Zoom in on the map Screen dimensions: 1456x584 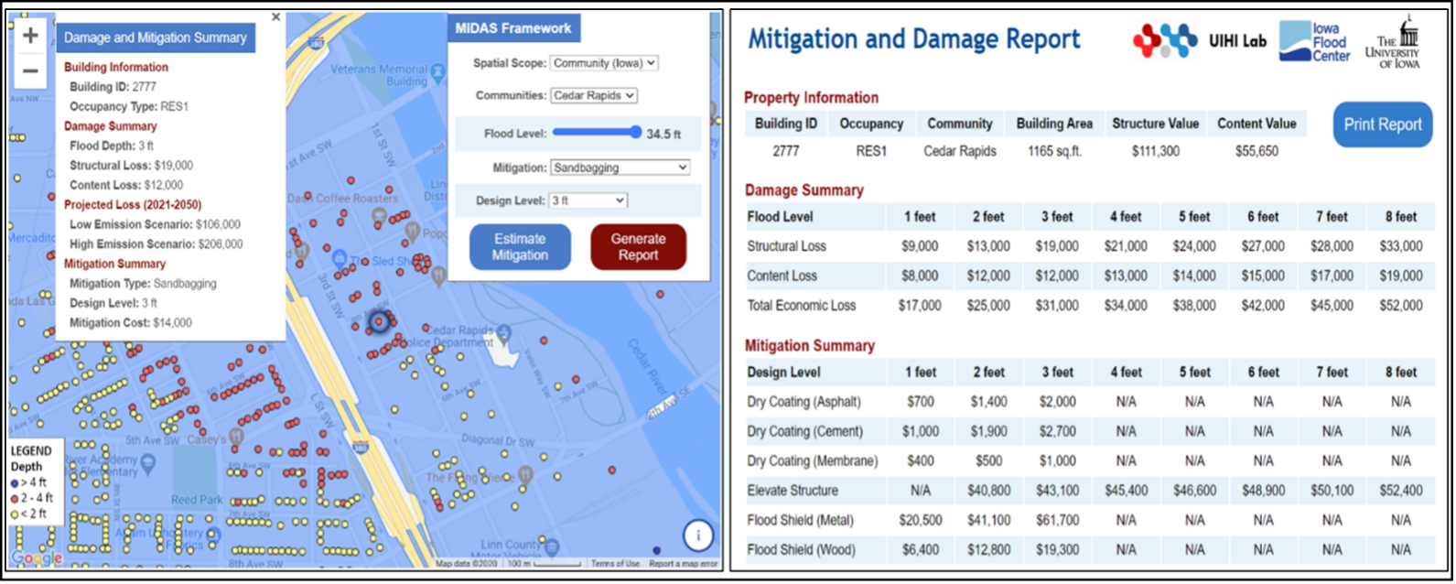coord(30,36)
